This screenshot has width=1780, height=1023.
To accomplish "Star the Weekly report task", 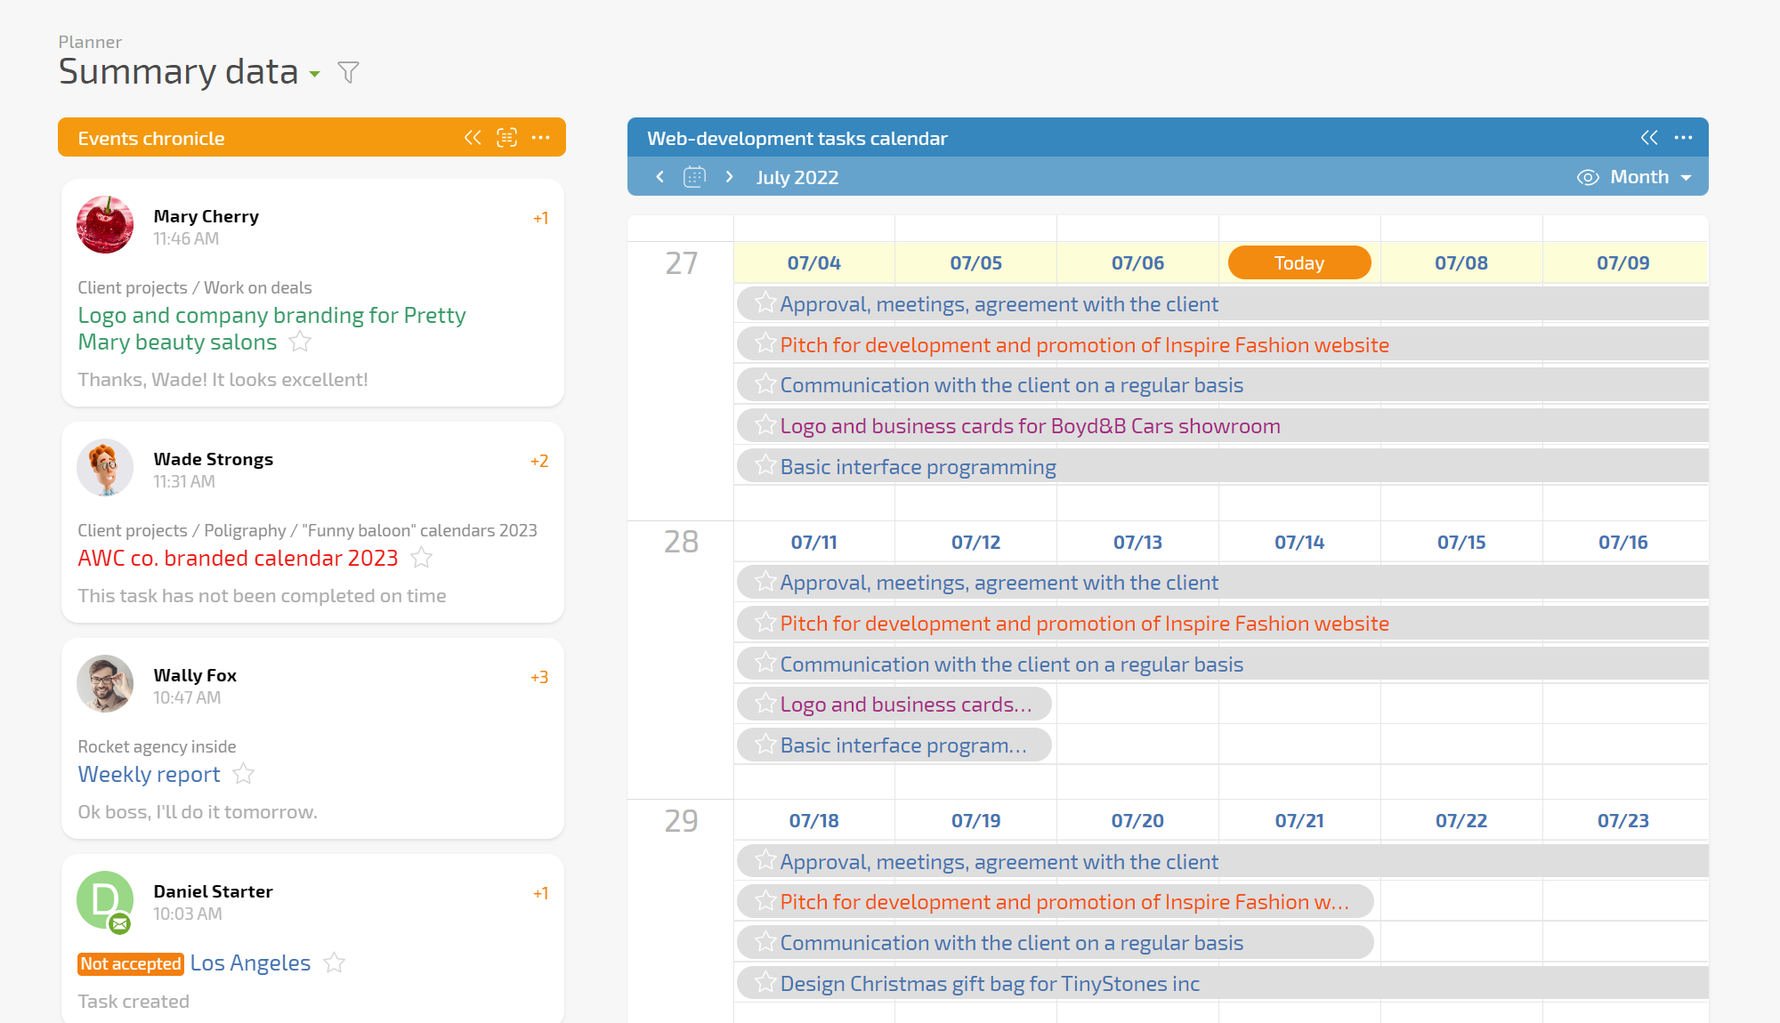I will click(244, 775).
